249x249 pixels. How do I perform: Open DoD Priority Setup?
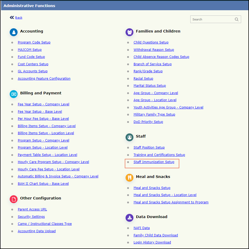(148, 122)
